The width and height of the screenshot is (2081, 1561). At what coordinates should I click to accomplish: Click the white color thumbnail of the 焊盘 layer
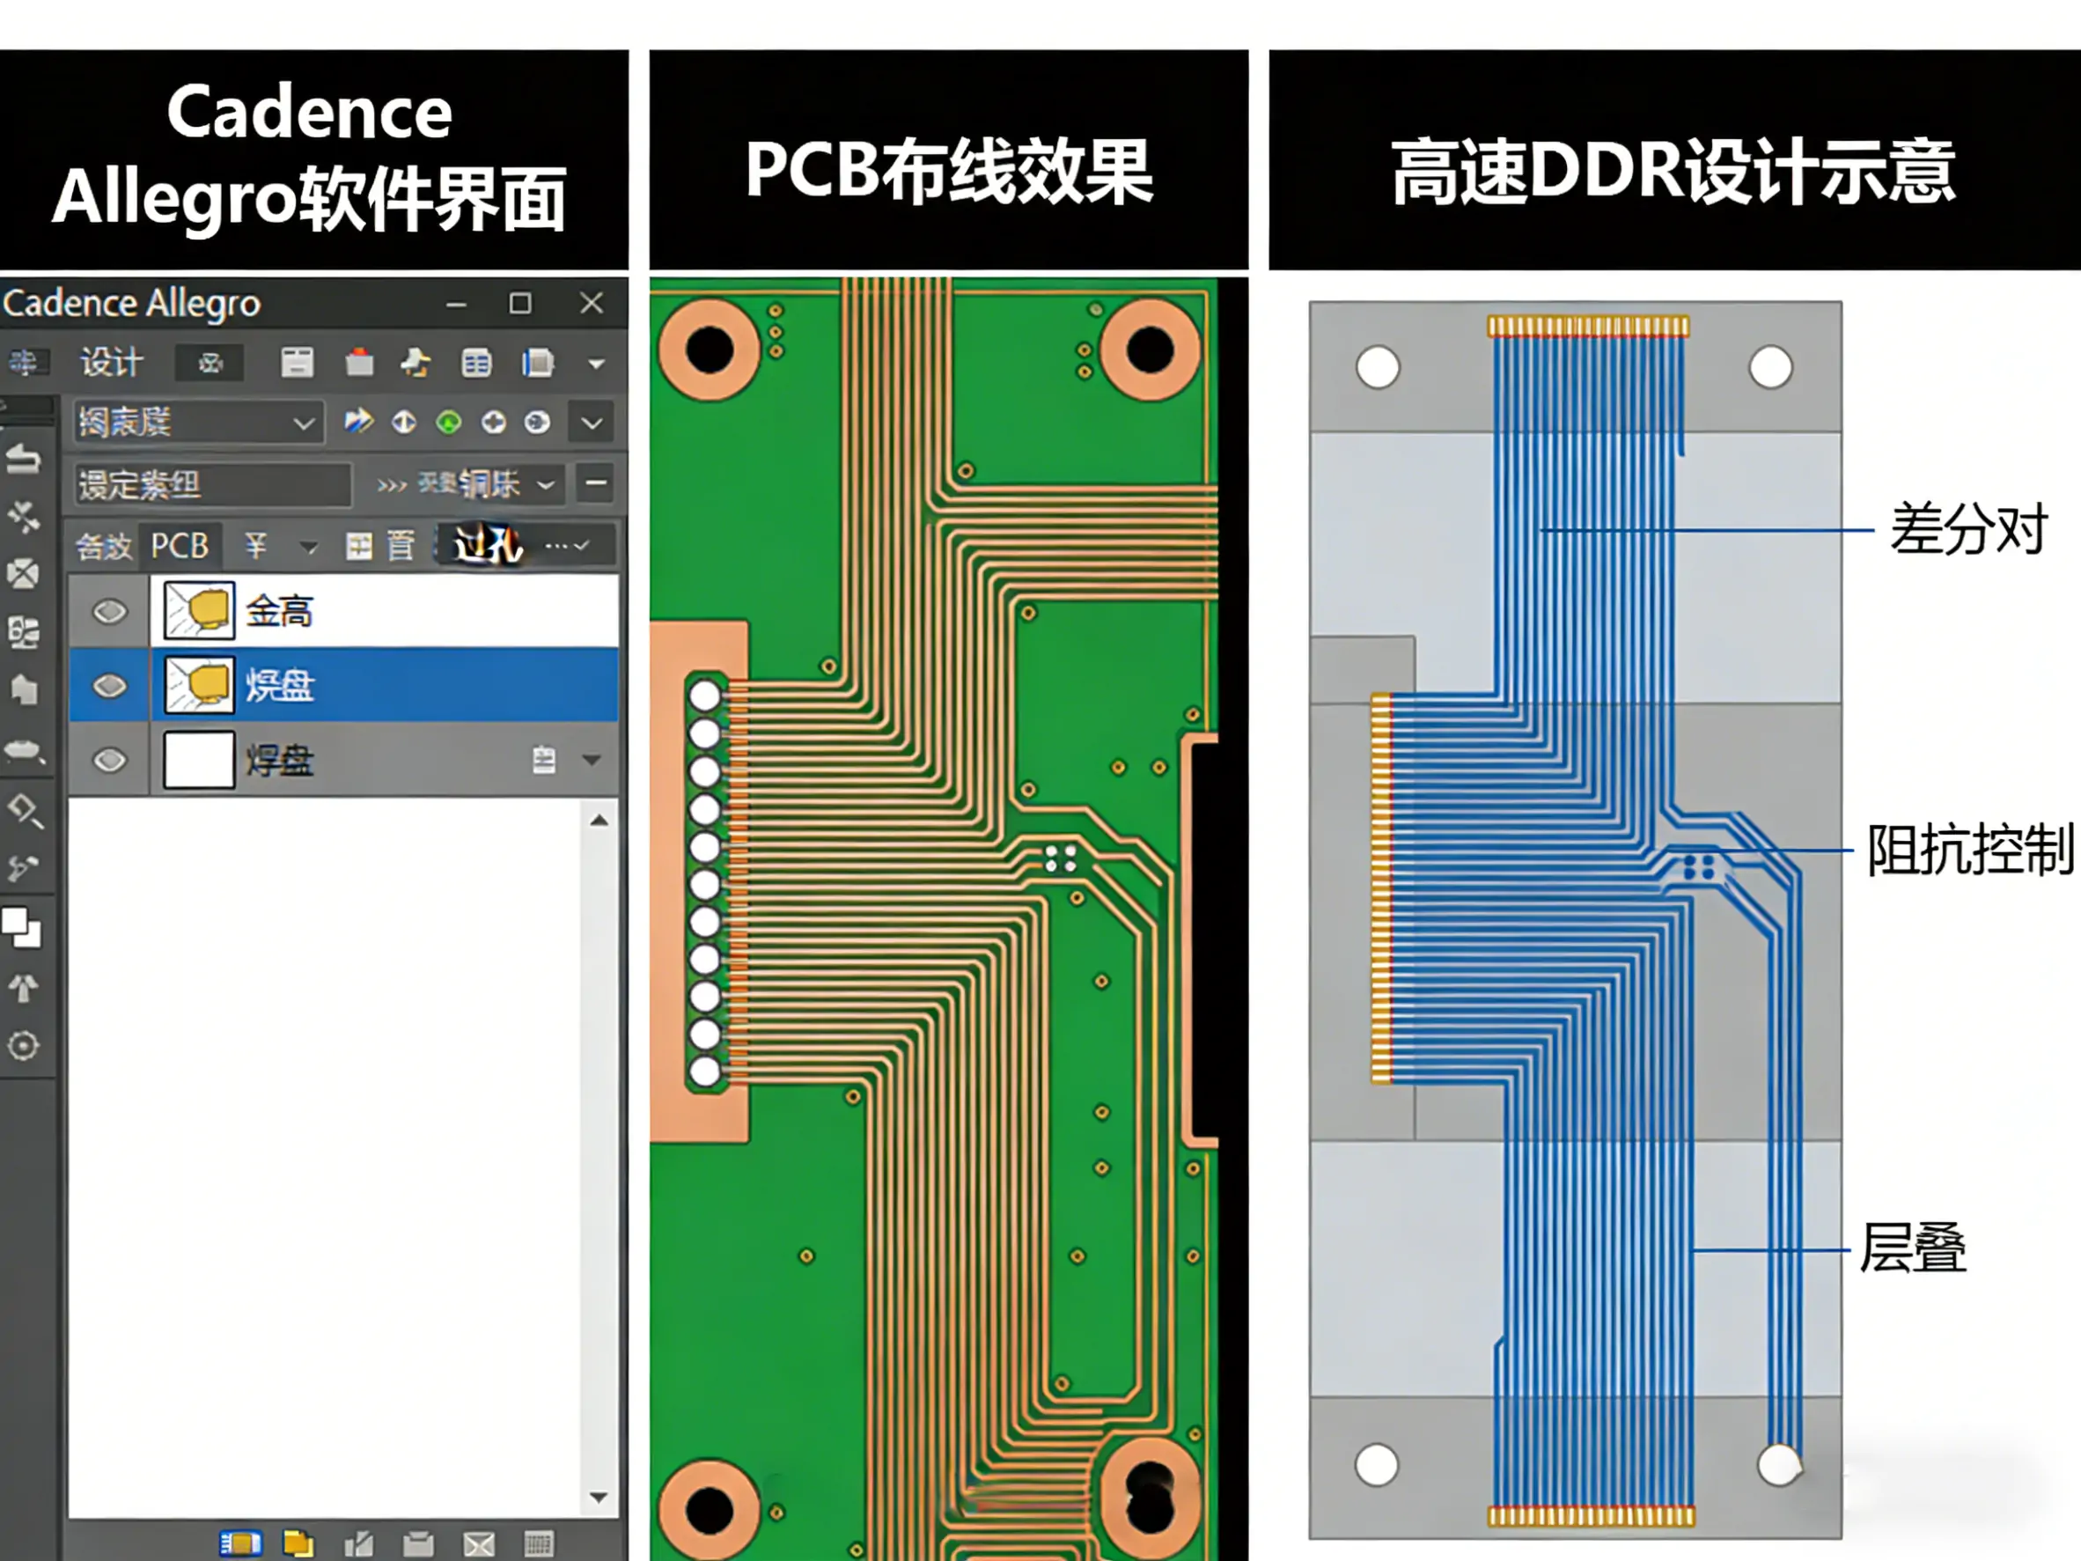pos(198,761)
